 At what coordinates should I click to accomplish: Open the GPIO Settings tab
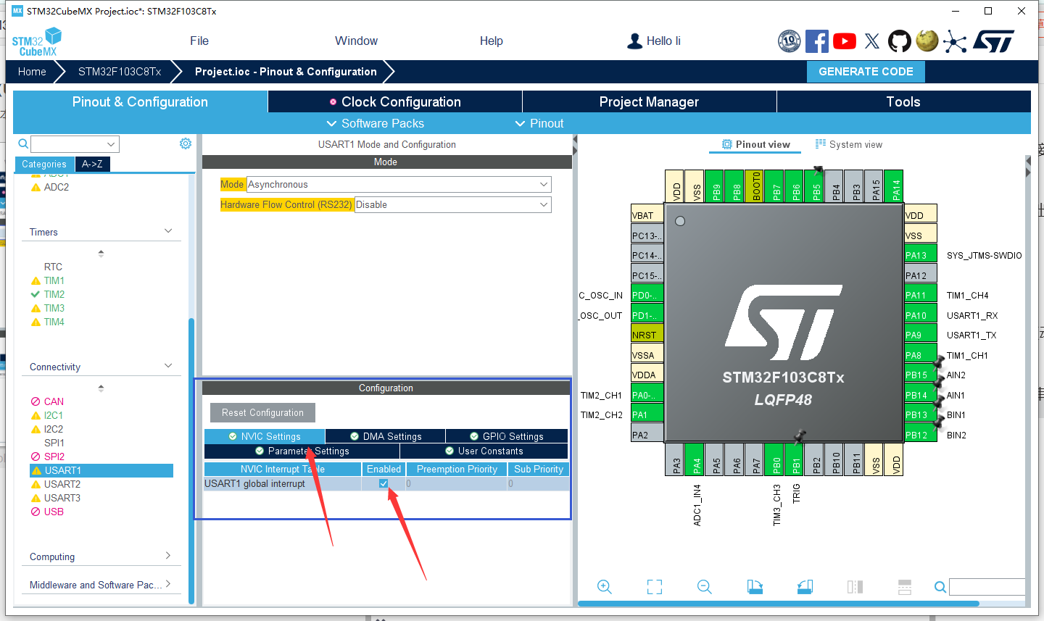click(x=506, y=436)
